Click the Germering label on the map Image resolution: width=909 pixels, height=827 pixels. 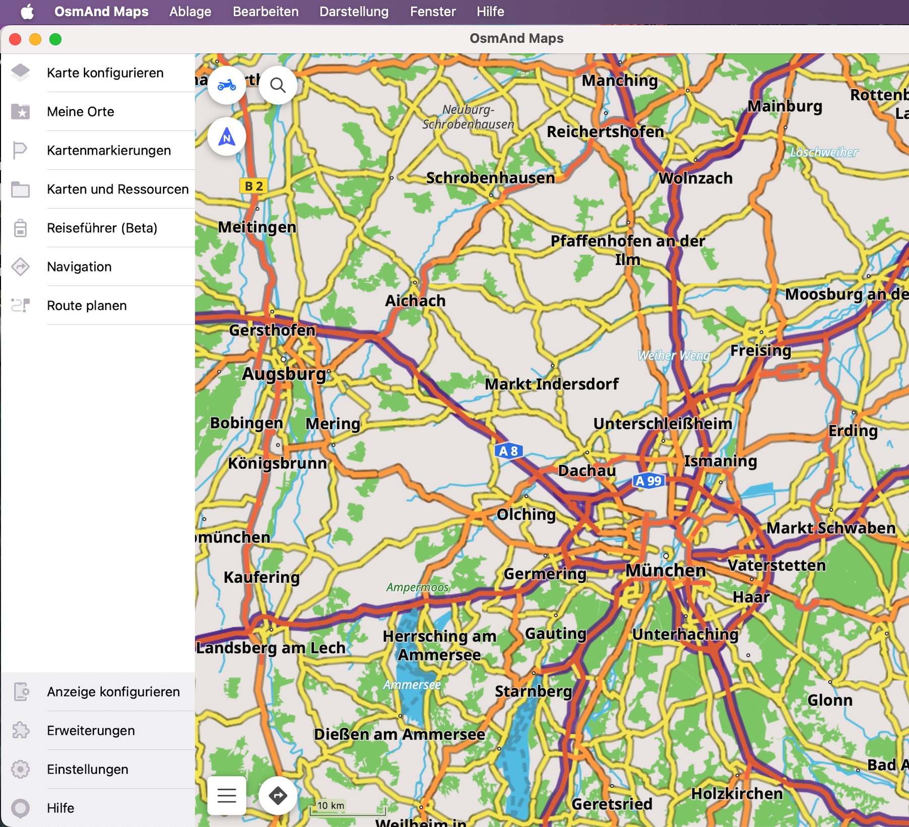545,574
